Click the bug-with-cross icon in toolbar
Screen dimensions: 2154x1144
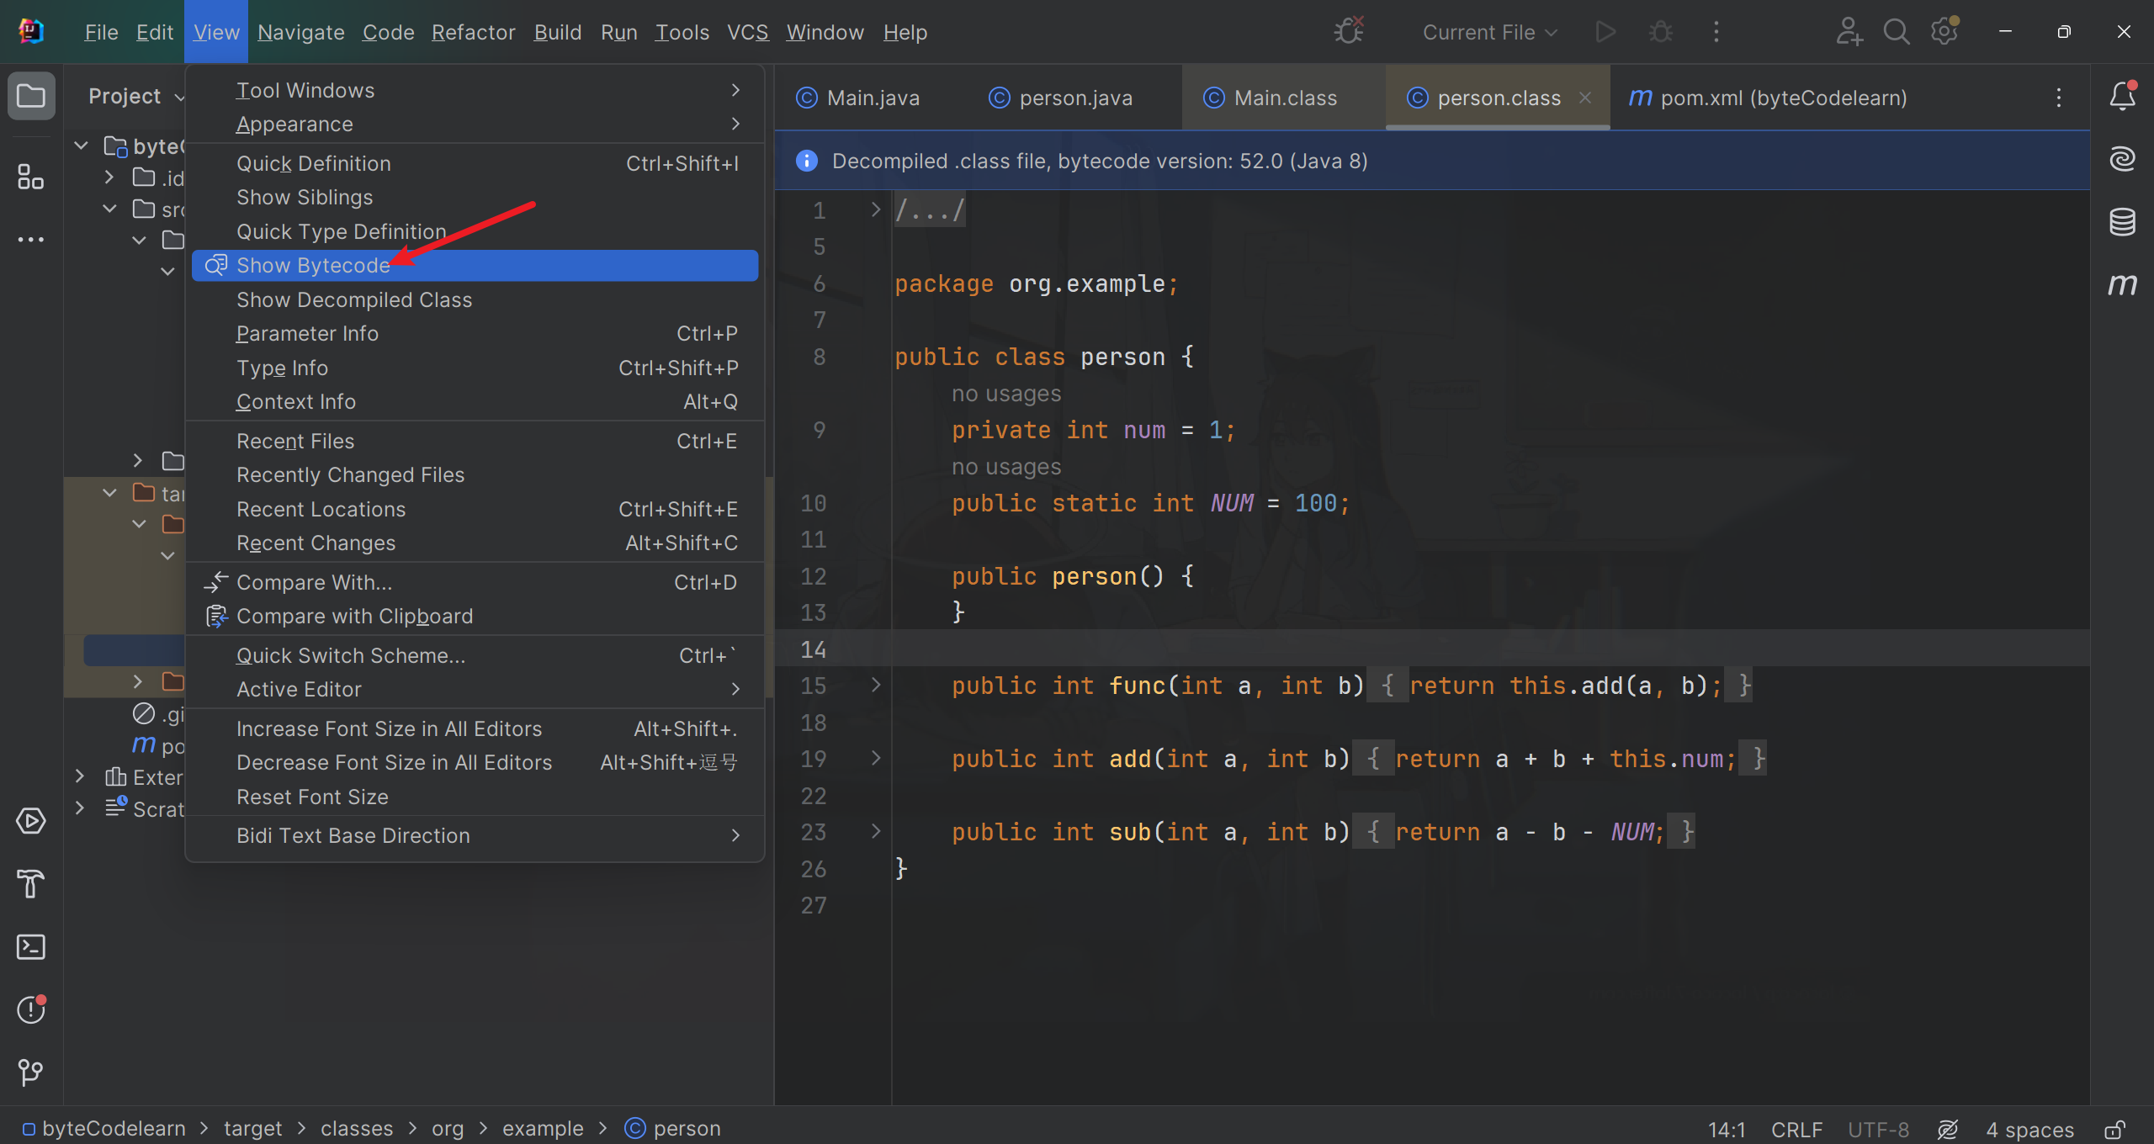(1349, 32)
